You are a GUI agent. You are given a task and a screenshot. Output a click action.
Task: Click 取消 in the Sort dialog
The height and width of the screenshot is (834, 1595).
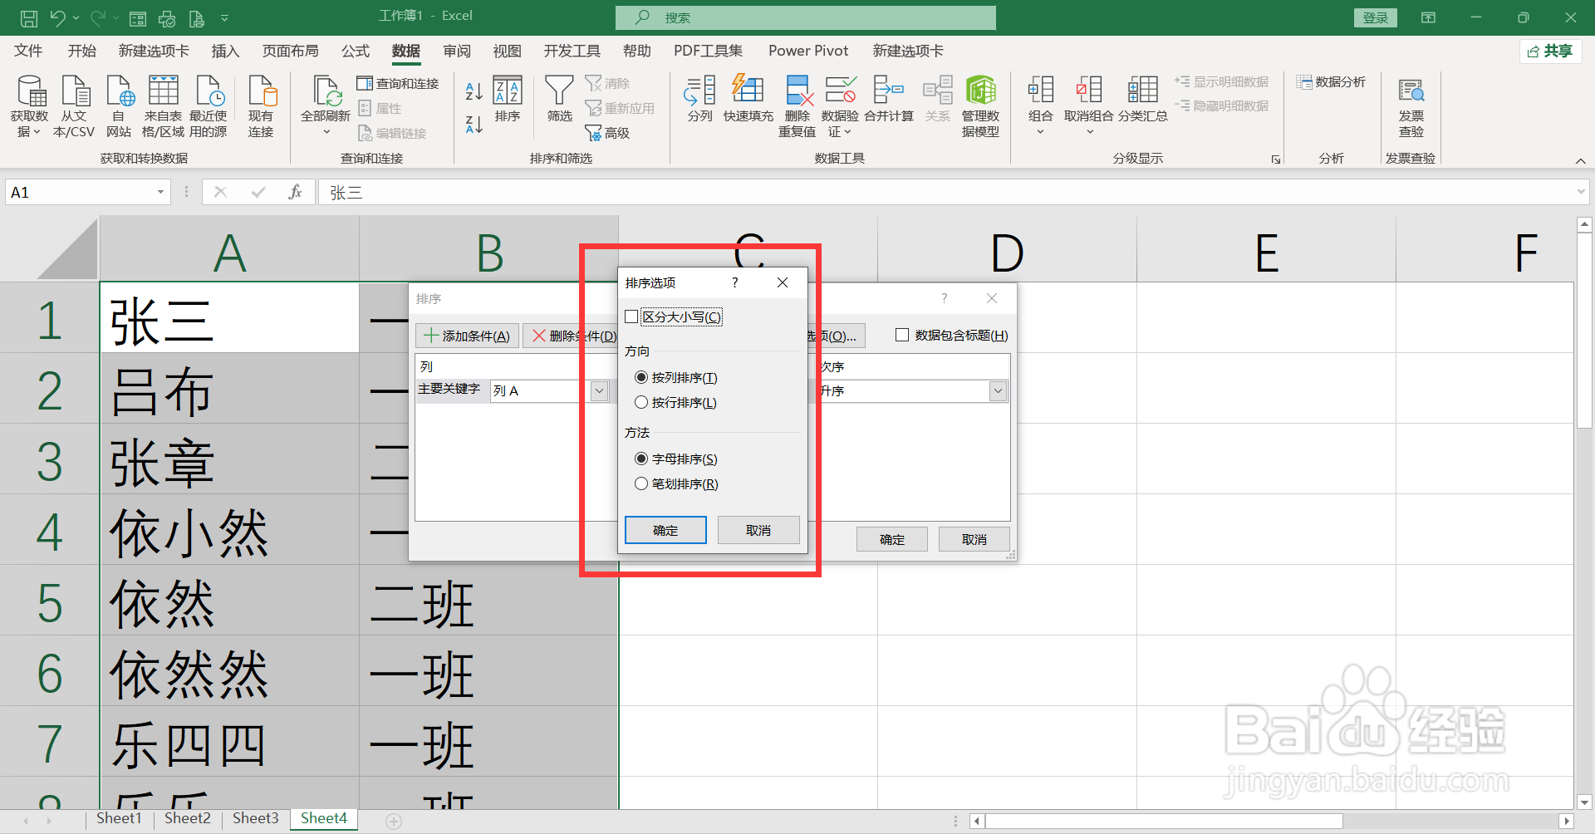[974, 539]
